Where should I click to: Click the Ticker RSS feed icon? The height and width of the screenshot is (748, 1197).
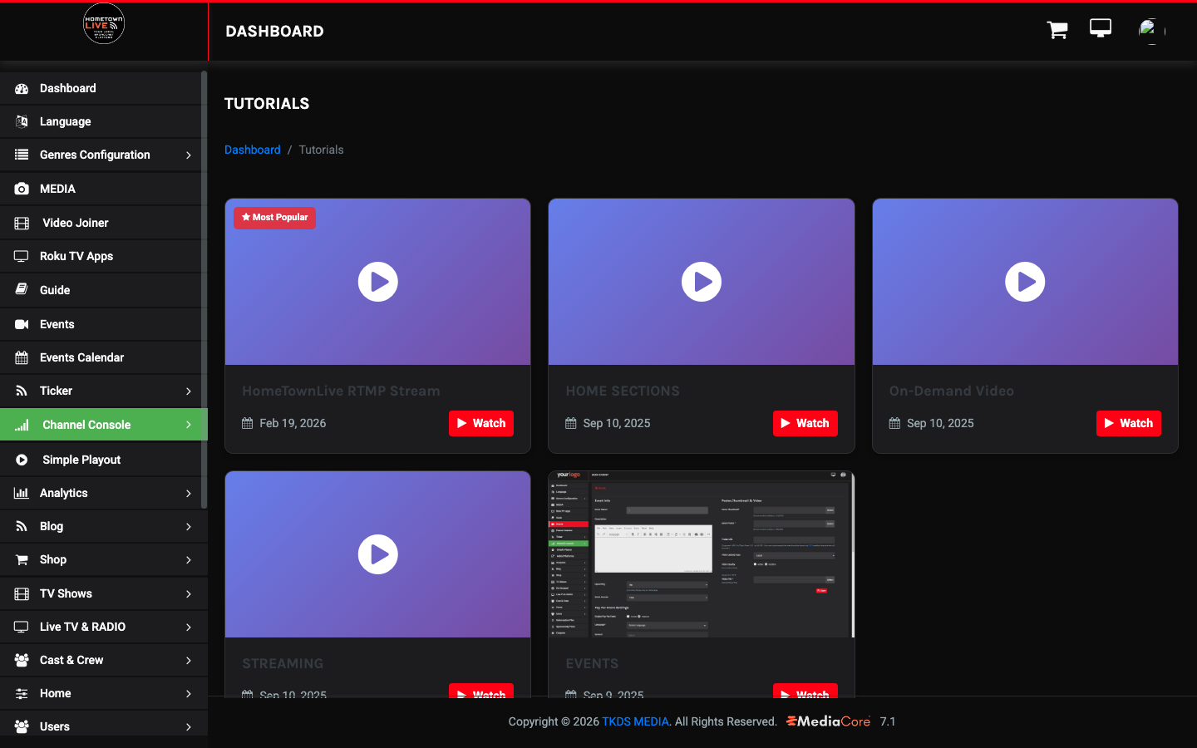pos(22,391)
